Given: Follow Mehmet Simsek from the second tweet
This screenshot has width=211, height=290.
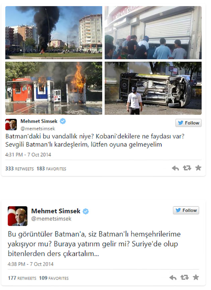Looking at the screenshot, I should coord(186,210).
